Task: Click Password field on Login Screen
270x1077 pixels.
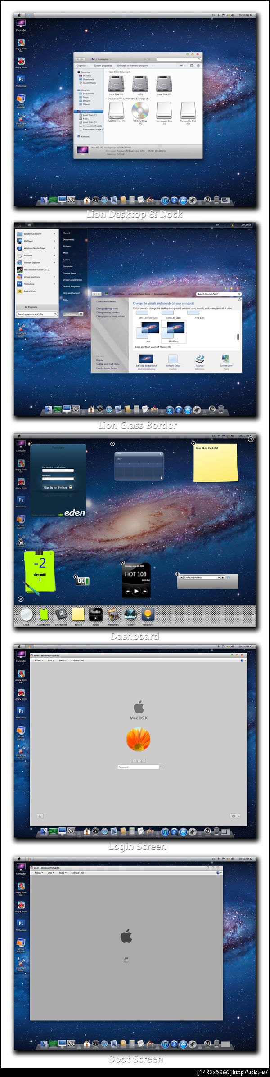Action: 139,767
